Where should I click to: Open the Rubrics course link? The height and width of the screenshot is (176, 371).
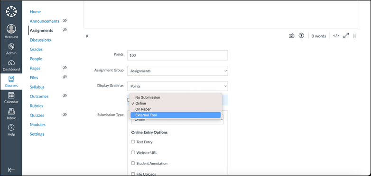click(37, 106)
